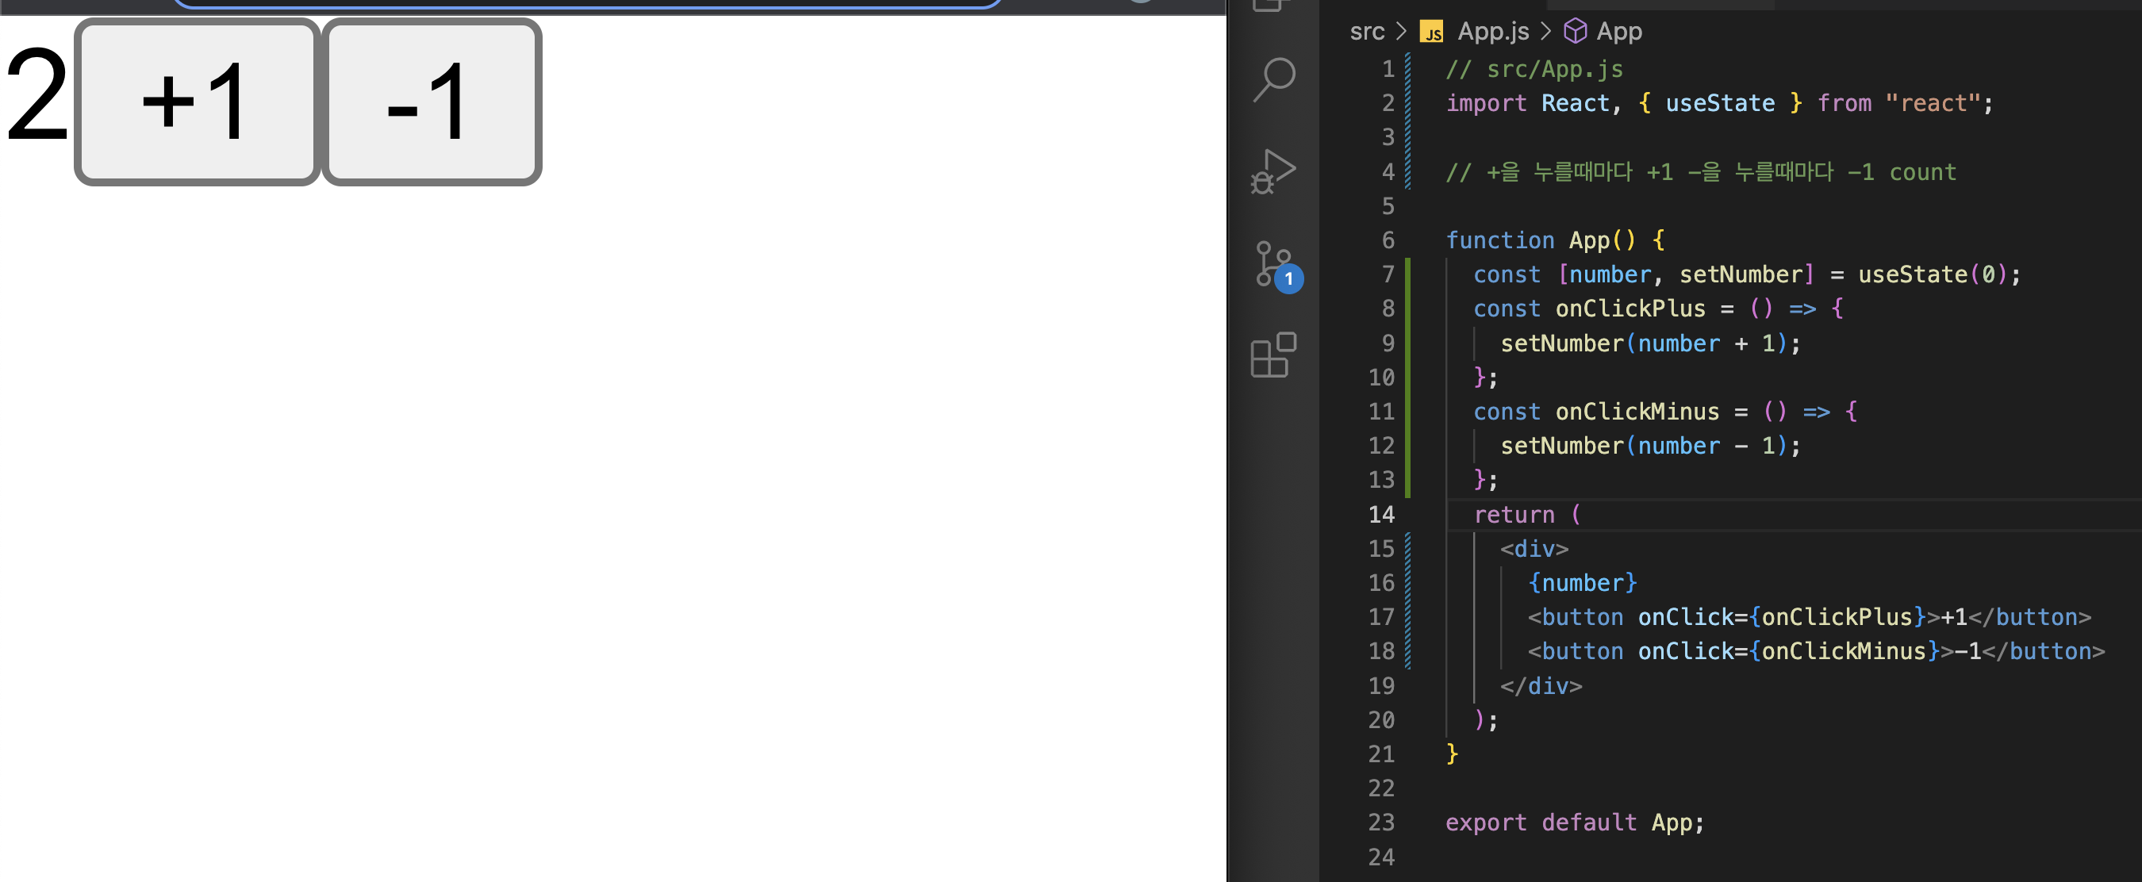Click setNumber(number - 1) call
This screenshot has width=2142, height=882.
[1643, 446]
